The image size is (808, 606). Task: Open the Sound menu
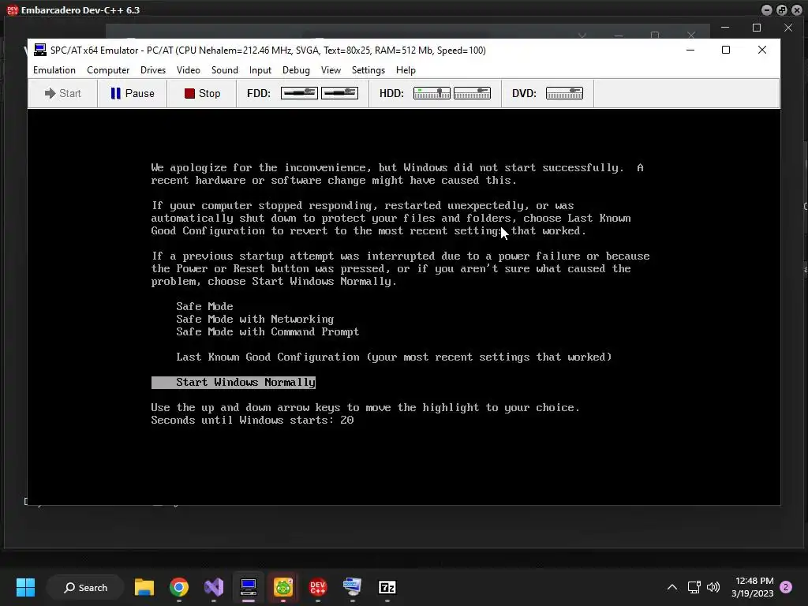pos(225,70)
